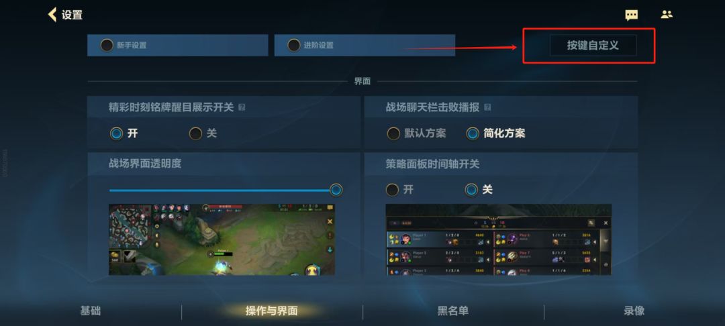Open the friends list icon
The height and width of the screenshot is (326, 725).
click(667, 14)
